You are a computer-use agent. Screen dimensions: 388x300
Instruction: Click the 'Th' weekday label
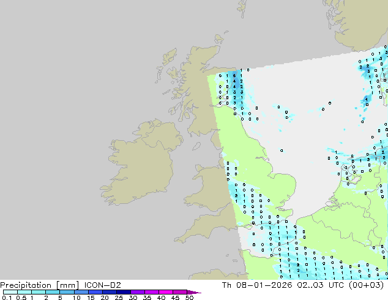click(226, 285)
